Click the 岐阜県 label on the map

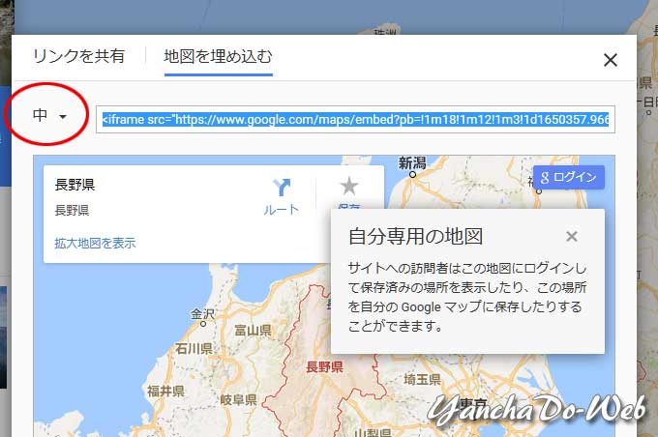tap(238, 399)
